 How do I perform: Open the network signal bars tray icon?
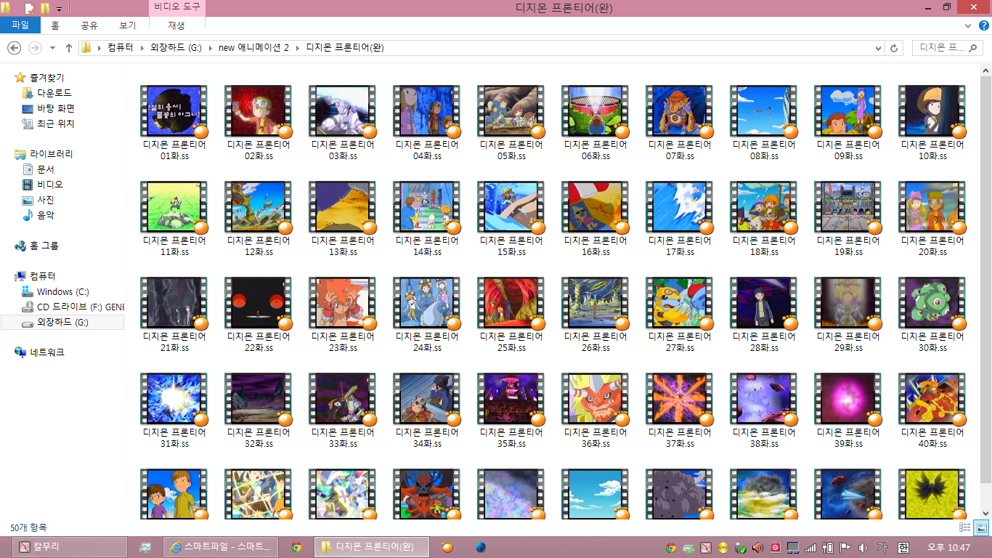810,547
